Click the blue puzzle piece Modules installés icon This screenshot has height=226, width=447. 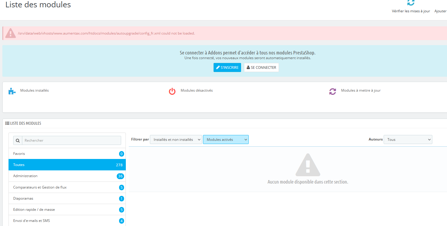tap(12, 91)
